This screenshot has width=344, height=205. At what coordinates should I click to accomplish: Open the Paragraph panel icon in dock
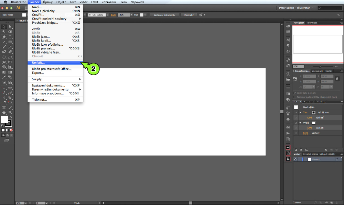coord(288,46)
